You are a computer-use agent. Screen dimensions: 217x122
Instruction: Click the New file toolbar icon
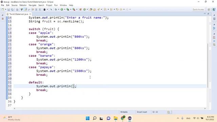[x=3, y=9]
